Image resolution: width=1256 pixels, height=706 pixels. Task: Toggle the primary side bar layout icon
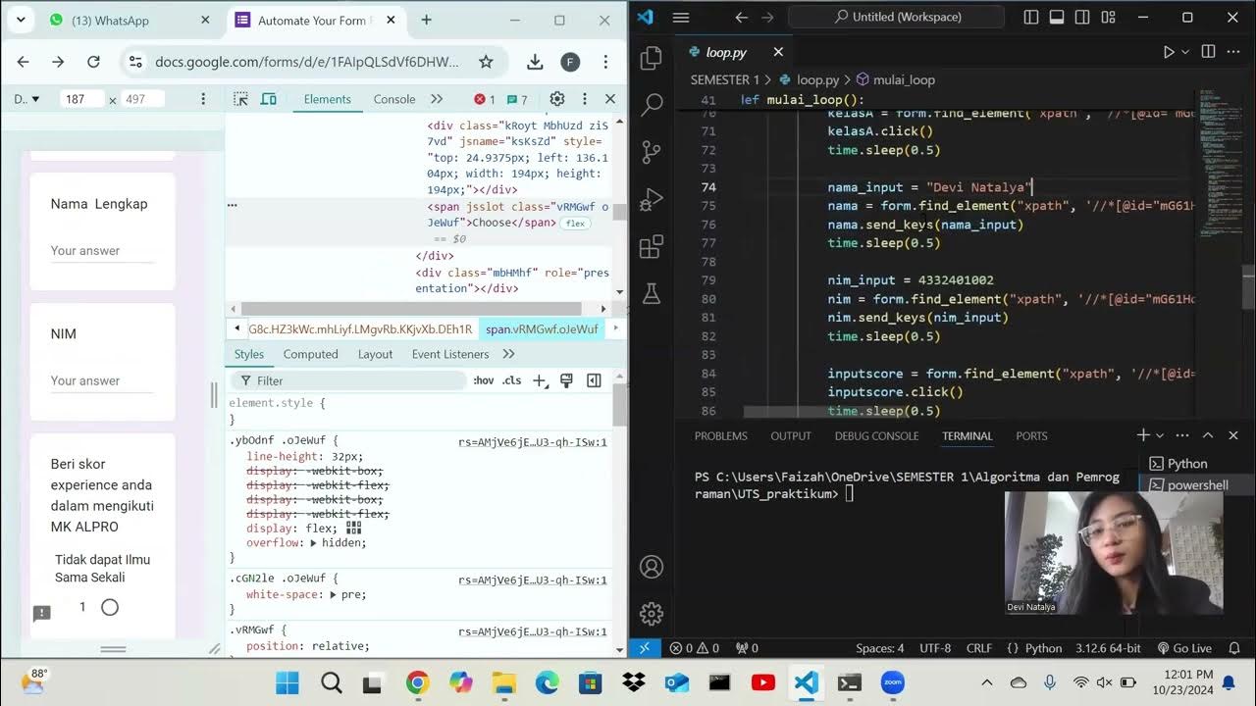[x=1031, y=18]
